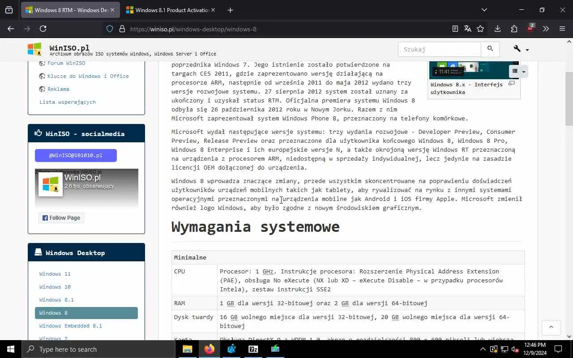Click the 'RAM' table cell
This screenshot has height=358, width=573.
(x=194, y=303)
